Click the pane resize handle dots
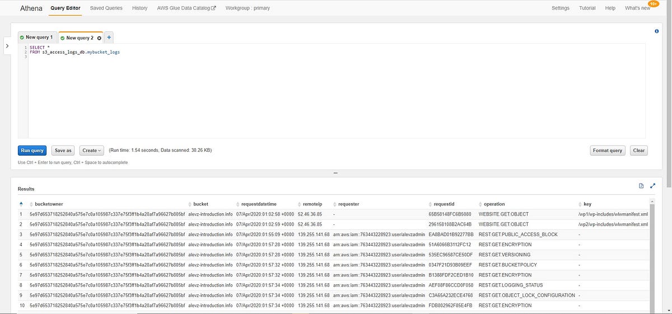 point(335,174)
